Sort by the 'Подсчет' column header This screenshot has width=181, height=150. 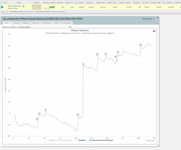[x=60, y=3]
